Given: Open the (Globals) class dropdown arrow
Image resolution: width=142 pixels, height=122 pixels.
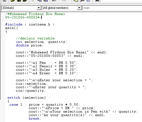Looking at the screenshot, I should tap(39, 8).
